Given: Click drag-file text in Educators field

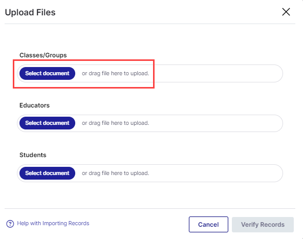Looking at the screenshot, I should [116, 123].
